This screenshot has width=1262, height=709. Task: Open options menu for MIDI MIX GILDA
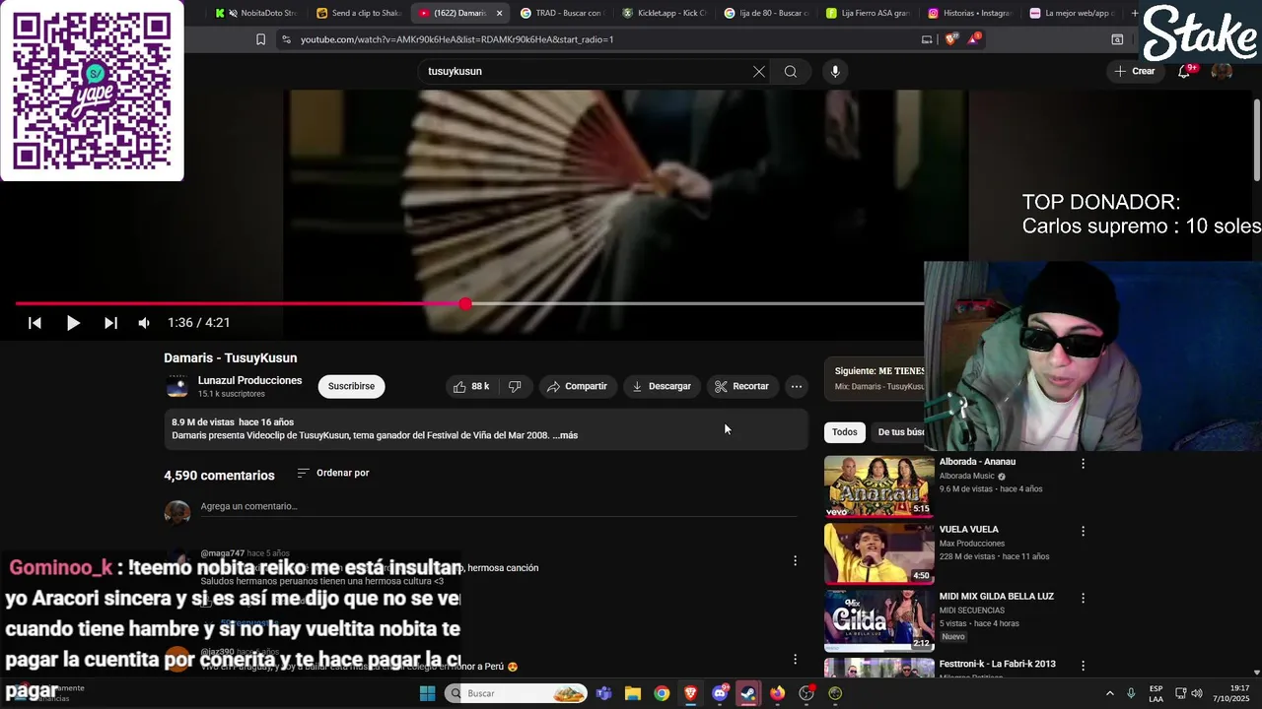[1083, 598]
